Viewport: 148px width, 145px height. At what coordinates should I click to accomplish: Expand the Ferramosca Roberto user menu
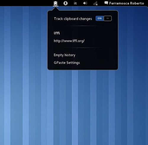[x=126, y=3]
